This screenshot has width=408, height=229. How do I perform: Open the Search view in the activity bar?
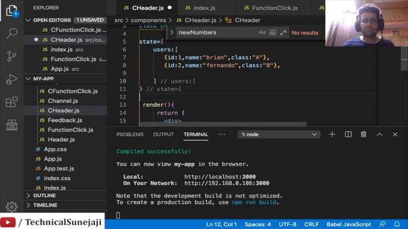click(11, 33)
